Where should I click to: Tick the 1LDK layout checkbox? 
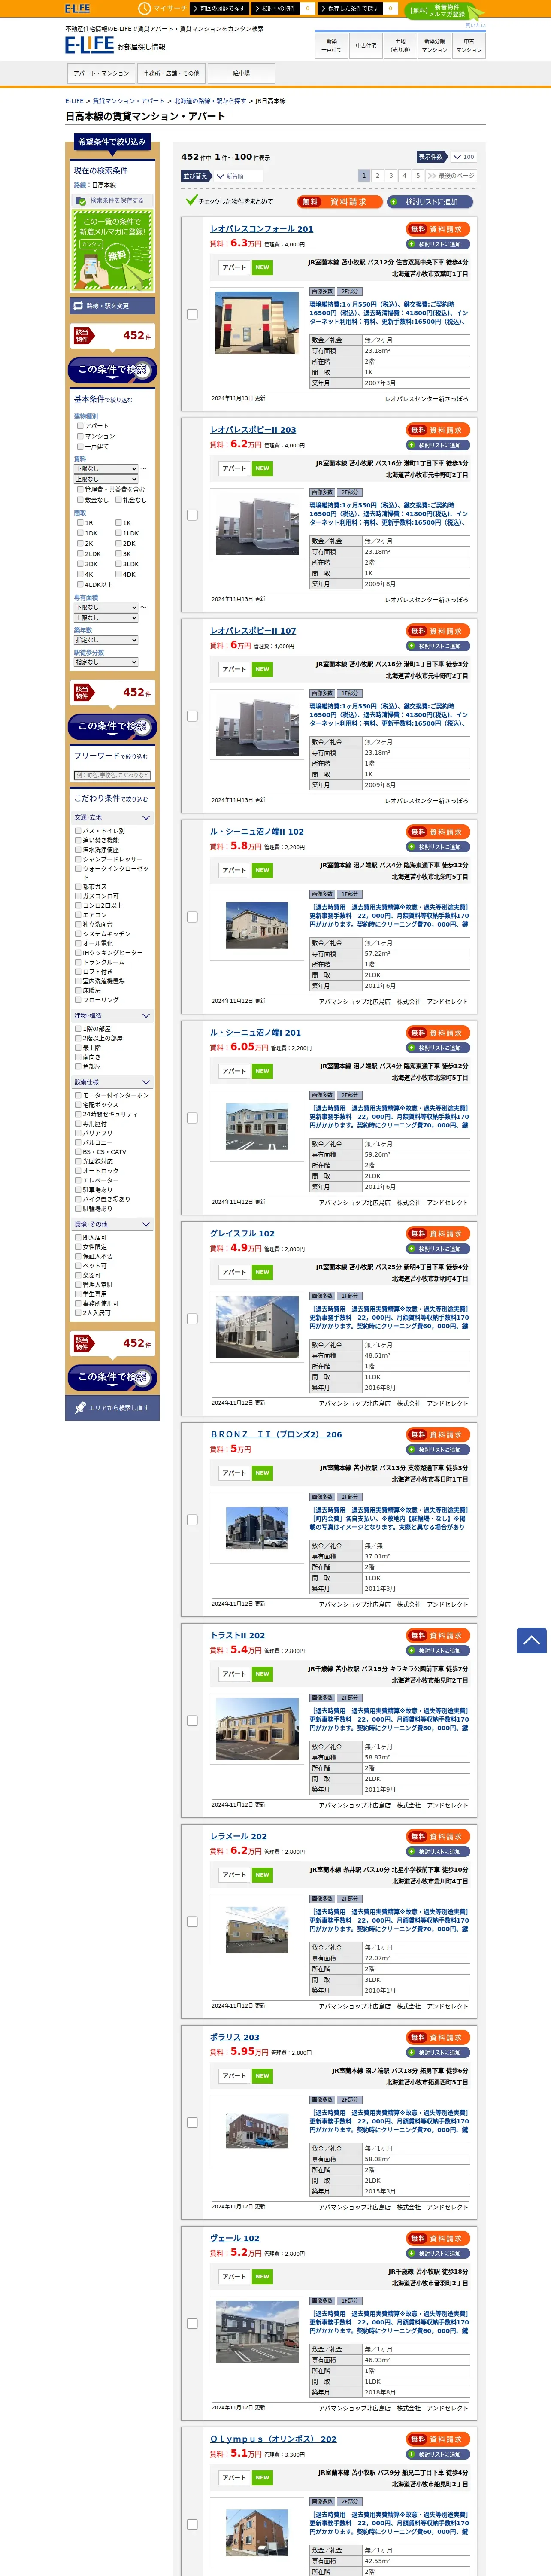[x=118, y=533]
